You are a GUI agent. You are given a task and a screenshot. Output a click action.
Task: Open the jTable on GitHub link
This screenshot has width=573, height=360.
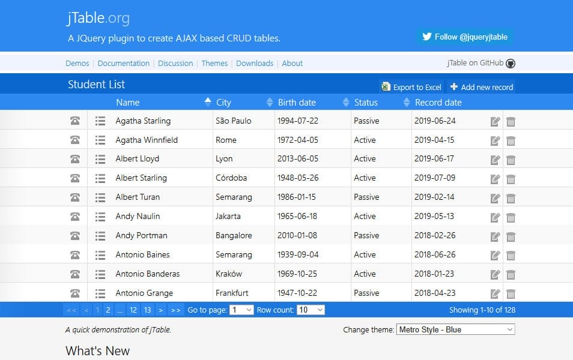(481, 64)
